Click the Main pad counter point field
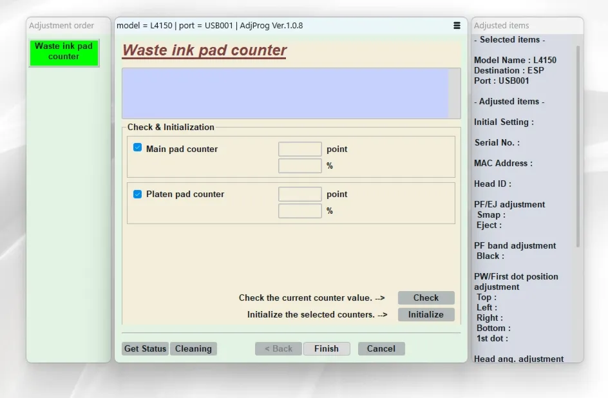This screenshot has width=608, height=398. (299, 149)
